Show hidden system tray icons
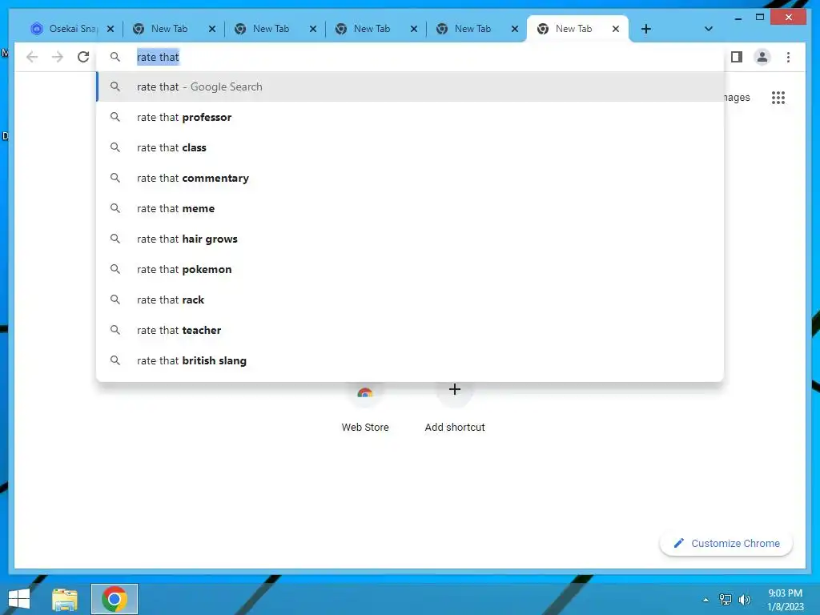Image resolution: width=820 pixels, height=615 pixels. pos(705,599)
